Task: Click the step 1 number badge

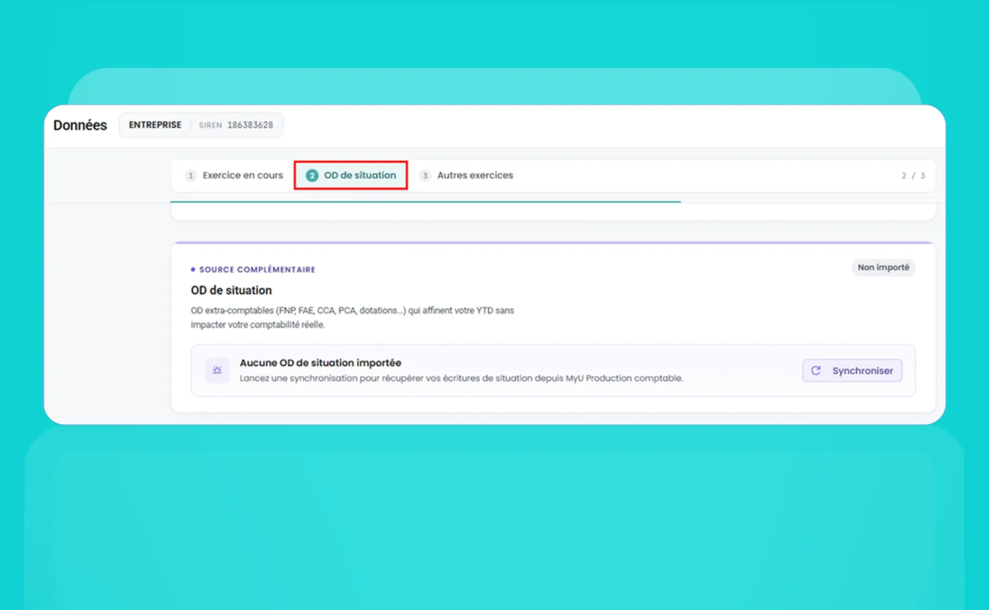Action: click(x=191, y=175)
